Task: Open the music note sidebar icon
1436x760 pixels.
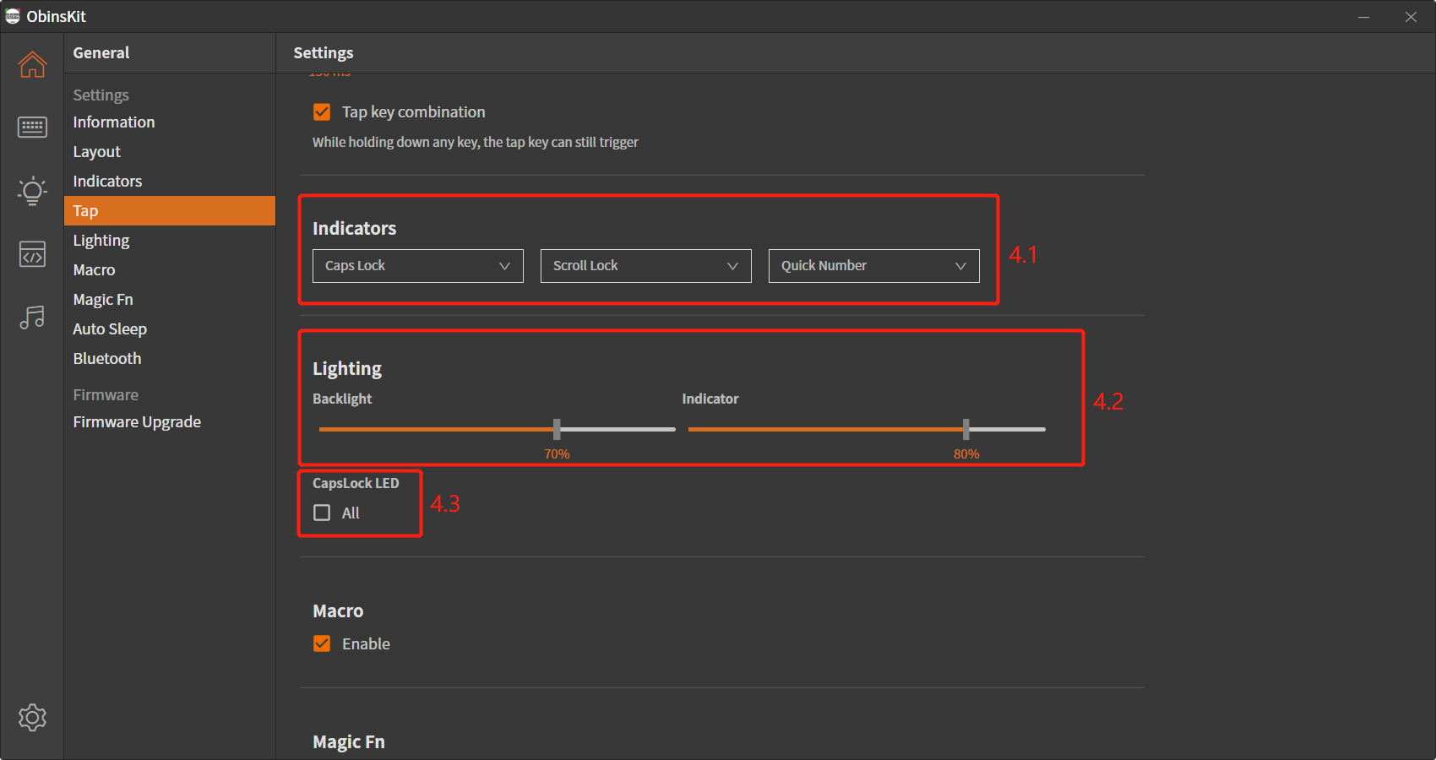Action: click(32, 318)
